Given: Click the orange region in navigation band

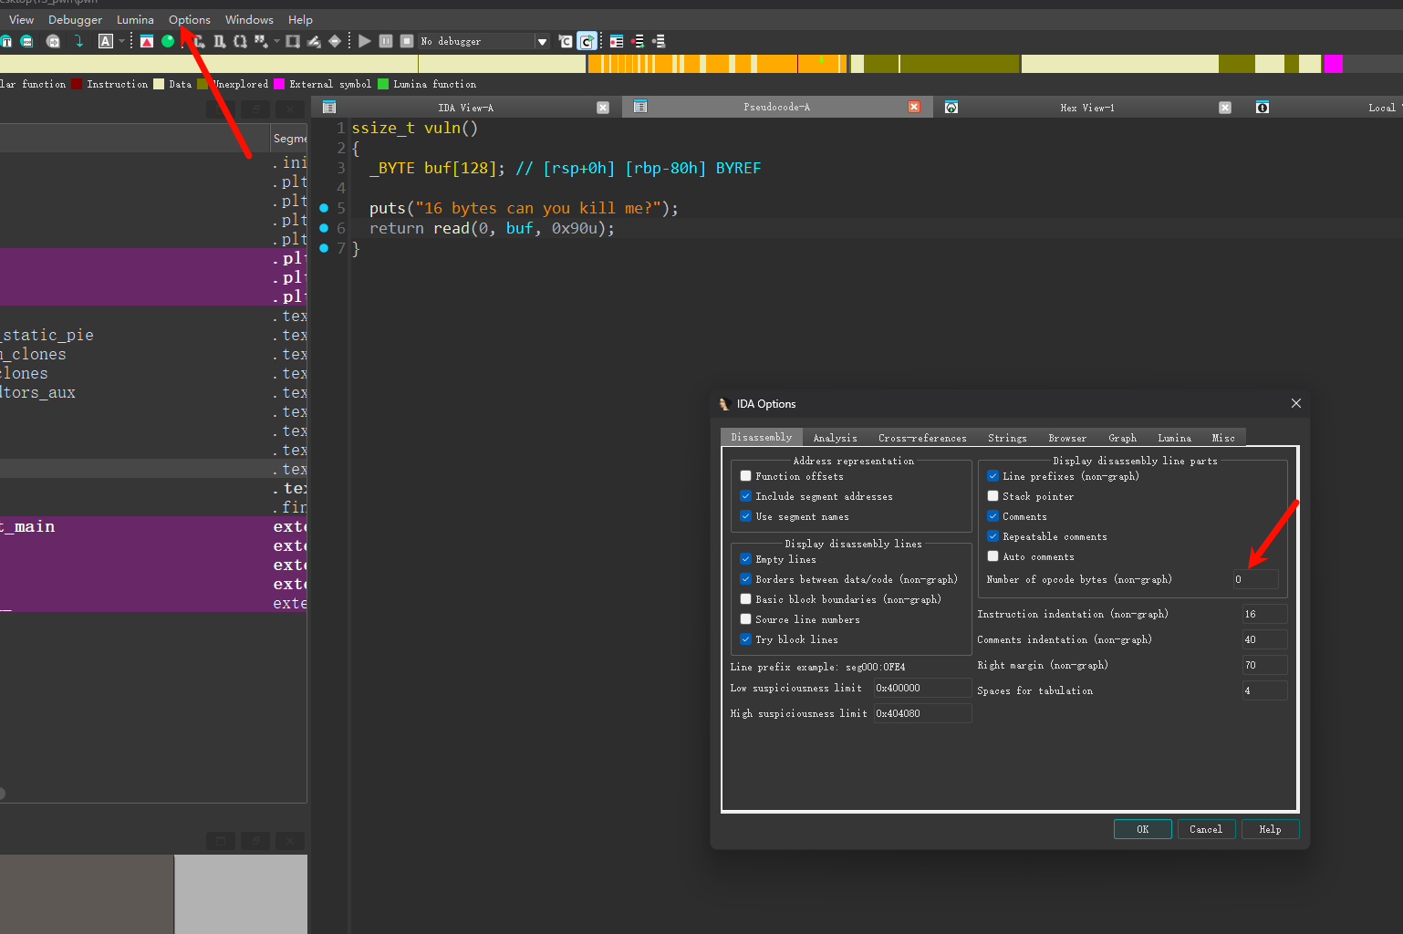Looking at the screenshot, I should (775, 64).
